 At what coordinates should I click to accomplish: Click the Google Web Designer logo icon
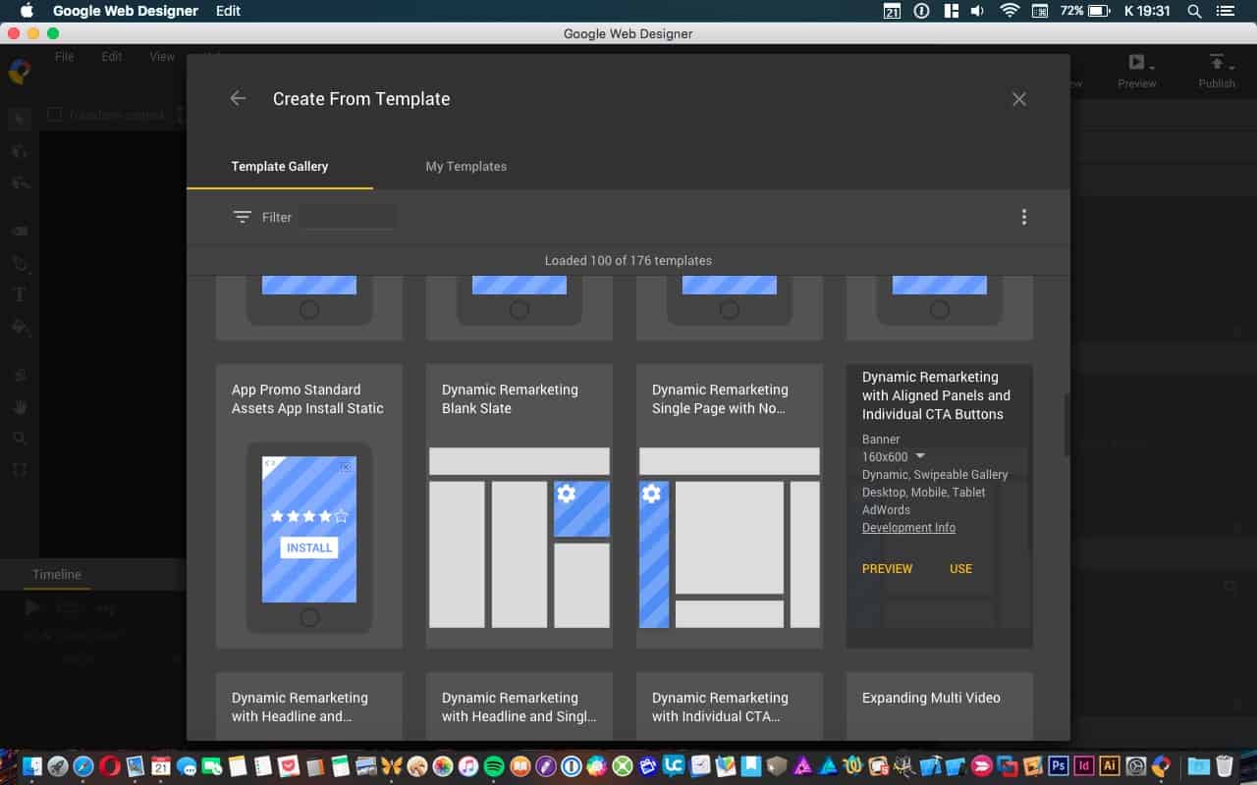coord(20,71)
